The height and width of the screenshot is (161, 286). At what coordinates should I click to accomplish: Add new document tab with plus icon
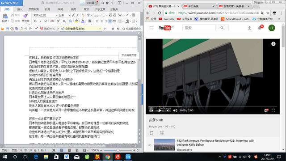click(105, 29)
